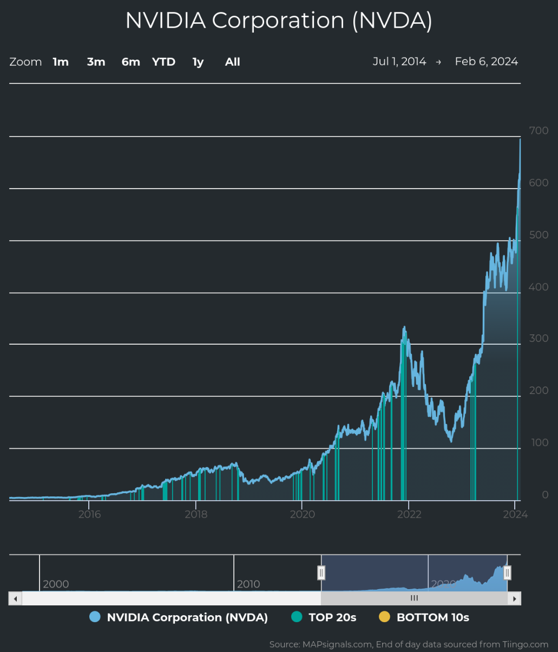Click the navigator left range handle
This screenshot has height=652, width=558.
[x=321, y=572]
